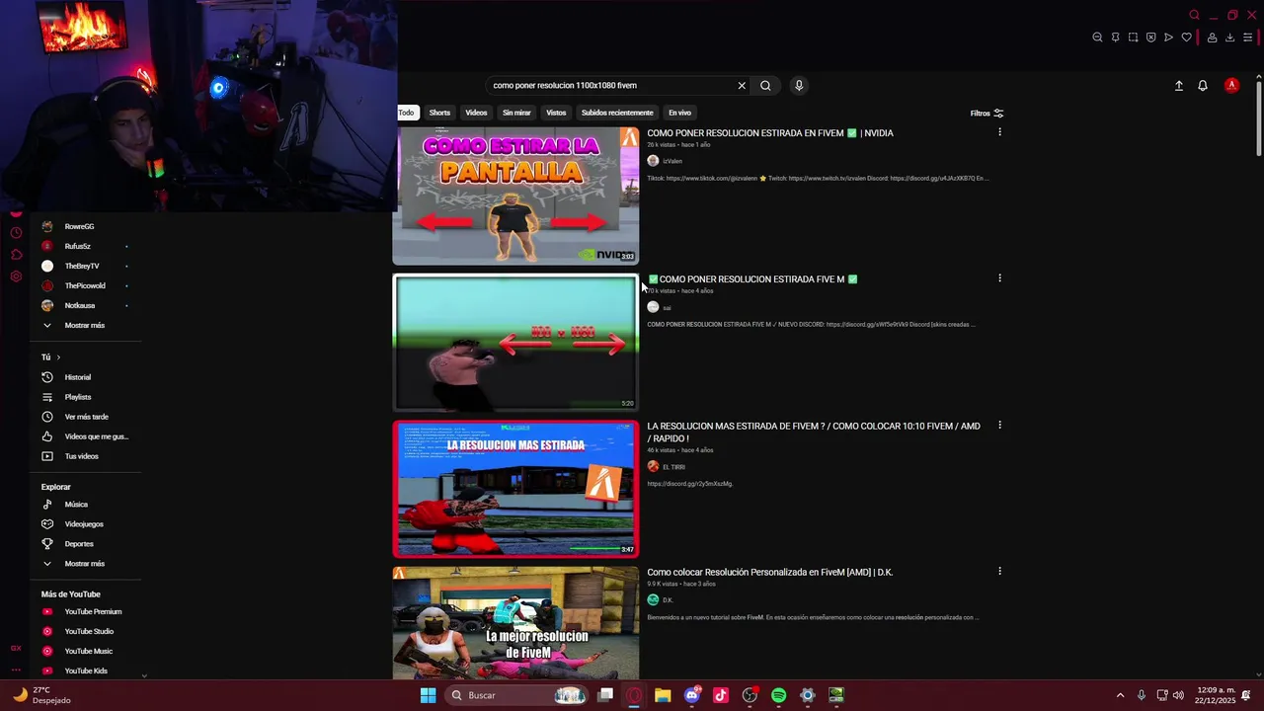Expand Mostrar más under subscriptions
The image size is (1264, 711).
tap(86, 325)
